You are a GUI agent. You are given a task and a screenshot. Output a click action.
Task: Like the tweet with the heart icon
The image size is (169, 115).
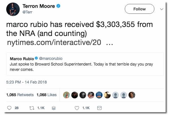tap(77, 108)
